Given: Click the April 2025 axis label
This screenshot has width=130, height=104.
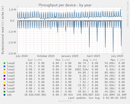Looking at the screenshot, I should pos(93,56).
